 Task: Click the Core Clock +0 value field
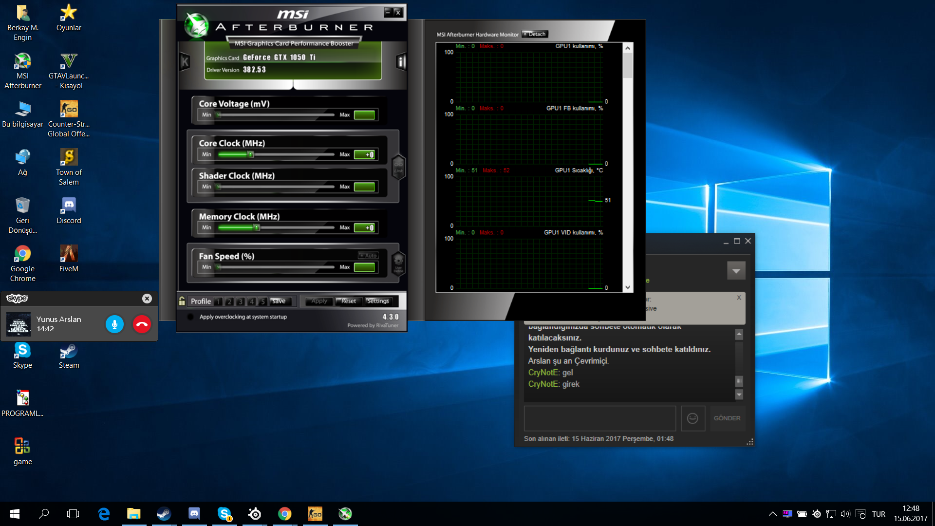[x=365, y=154]
